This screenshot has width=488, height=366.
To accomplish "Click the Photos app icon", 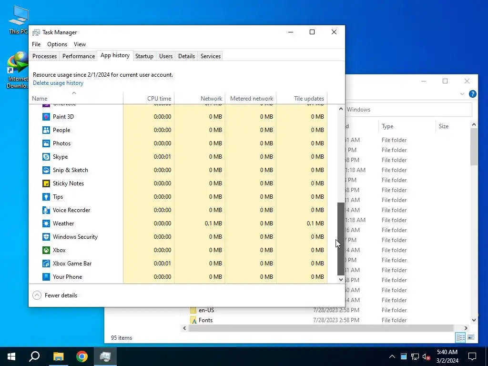I will (x=46, y=143).
